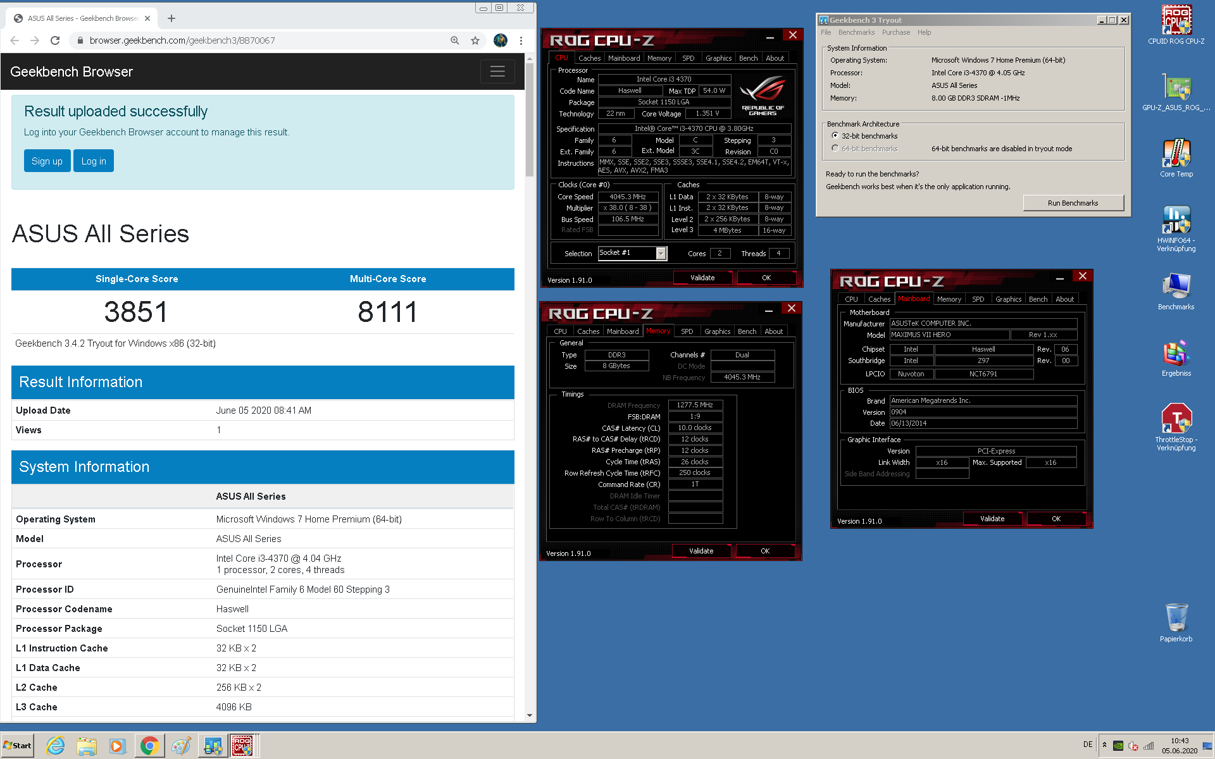Open the Ergebniss desktop icon
The image size is (1215, 759).
(x=1176, y=359)
